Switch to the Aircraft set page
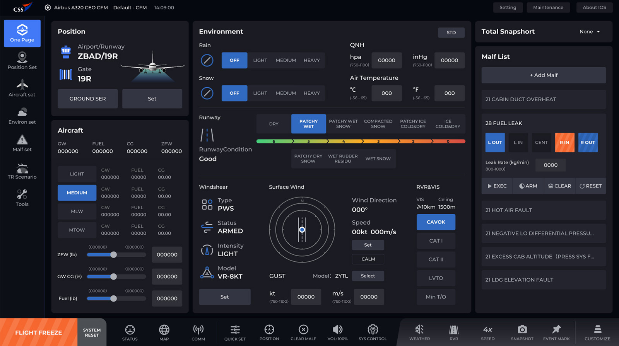This screenshot has width=619, height=346. click(x=22, y=88)
